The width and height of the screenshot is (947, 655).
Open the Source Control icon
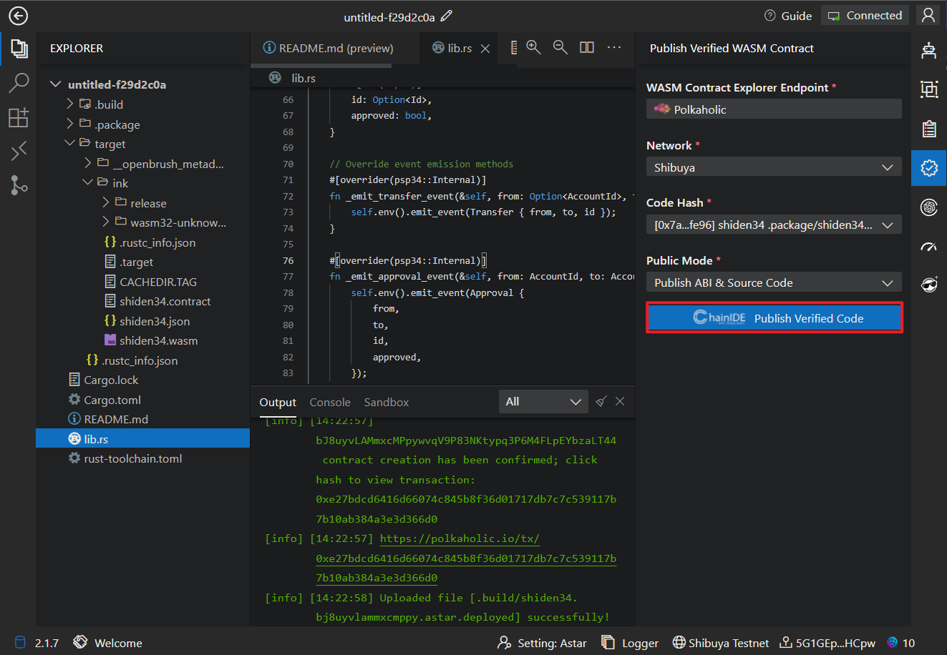(x=19, y=185)
